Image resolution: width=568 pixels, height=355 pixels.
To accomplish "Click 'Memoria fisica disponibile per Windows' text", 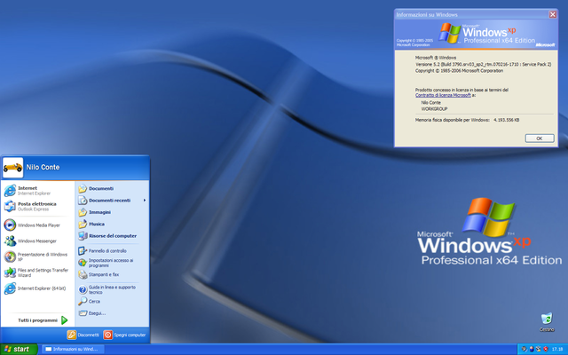I will (x=453, y=120).
